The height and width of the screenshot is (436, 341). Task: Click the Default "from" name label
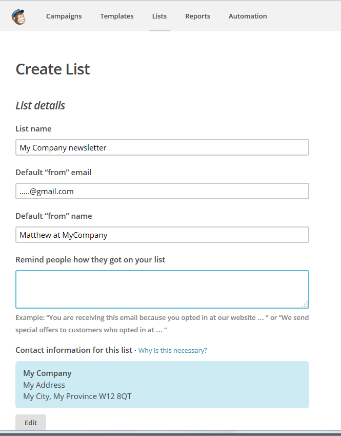click(54, 216)
